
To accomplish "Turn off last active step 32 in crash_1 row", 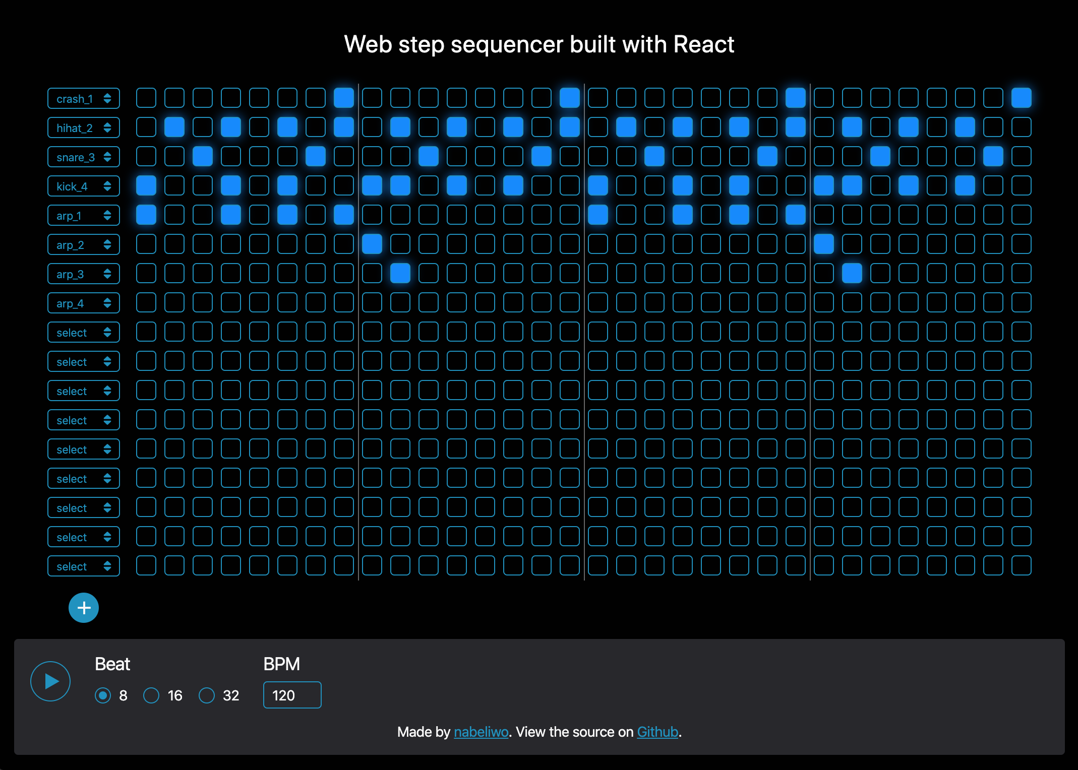I will [x=1022, y=98].
